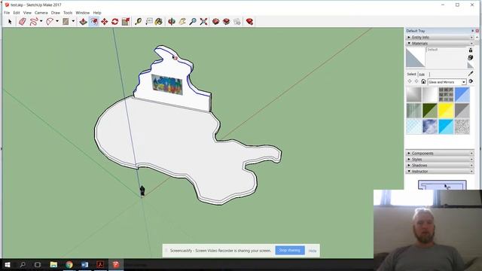Choose the Move tool
The image size is (482, 271).
105,22
